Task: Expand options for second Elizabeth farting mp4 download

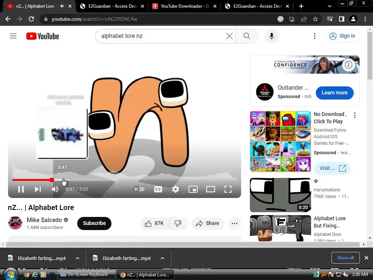Action: pos(162,258)
